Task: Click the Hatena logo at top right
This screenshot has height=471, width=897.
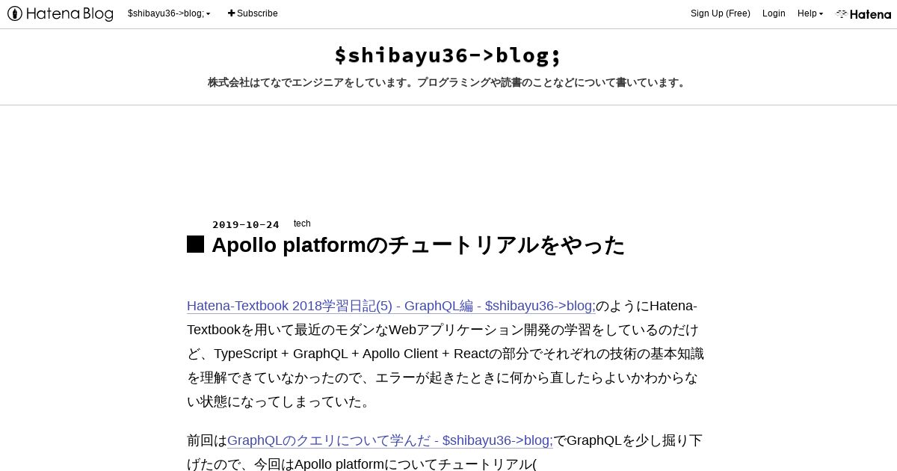Action: pyautogui.click(x=863, y=13)
